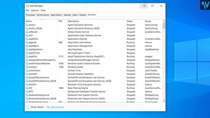Click the BluetoothUserService gear icon
210x118 pixels.
27,95
